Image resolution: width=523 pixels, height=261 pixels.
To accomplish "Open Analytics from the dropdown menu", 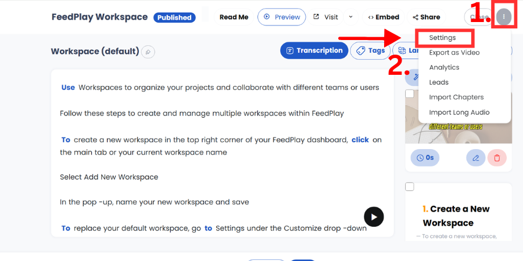I will pyautogui.click(x=445, y=68).
